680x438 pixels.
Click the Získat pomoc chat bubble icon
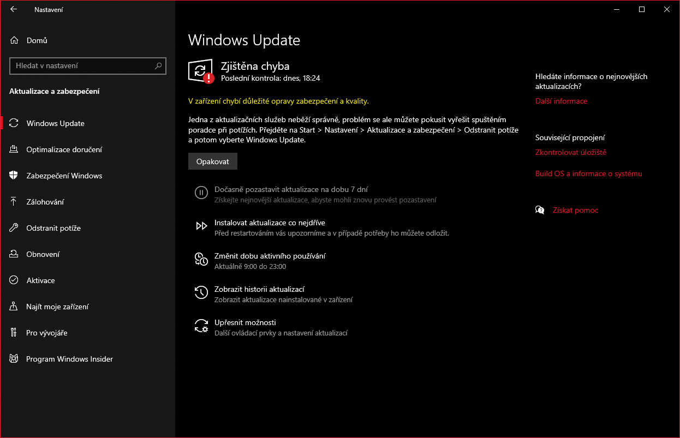[x=540, y=210]
